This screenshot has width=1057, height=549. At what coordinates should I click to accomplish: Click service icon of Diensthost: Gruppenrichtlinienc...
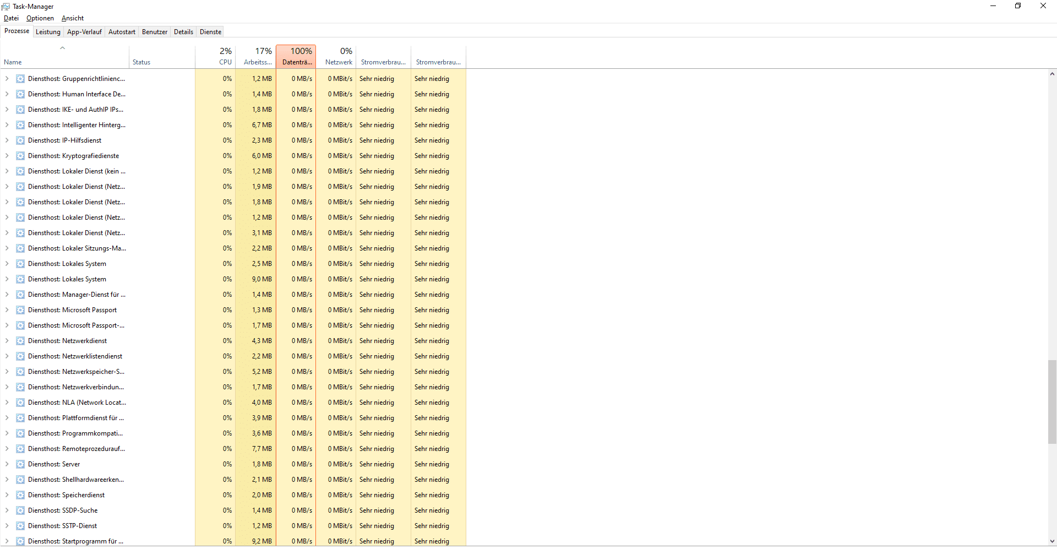click(20, 79)
